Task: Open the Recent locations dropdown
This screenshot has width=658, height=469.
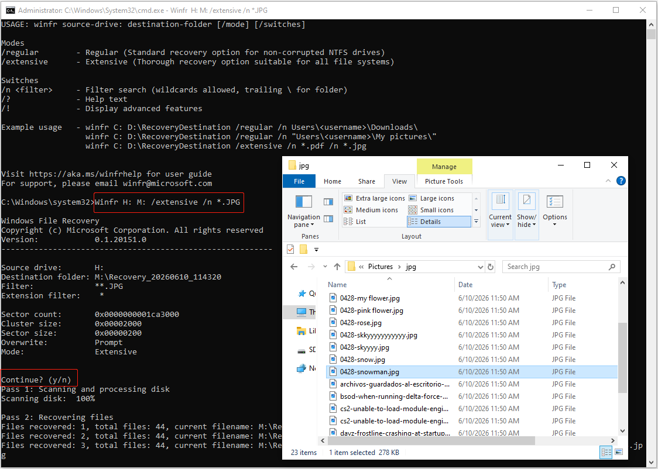Action: click(x=325, y=267)
